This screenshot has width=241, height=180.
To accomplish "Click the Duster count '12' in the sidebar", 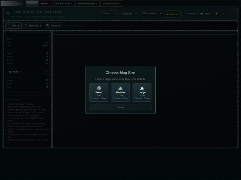I will tap(46, 80).
